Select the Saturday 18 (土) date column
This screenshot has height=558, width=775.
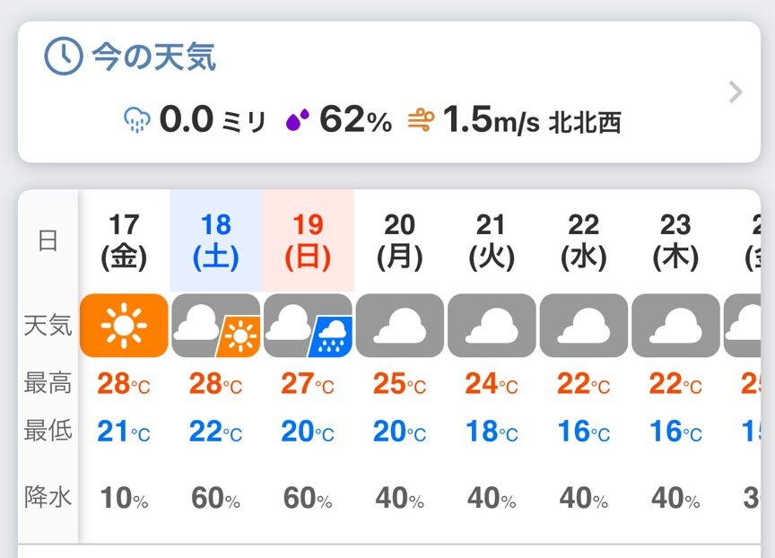[216, 240]
